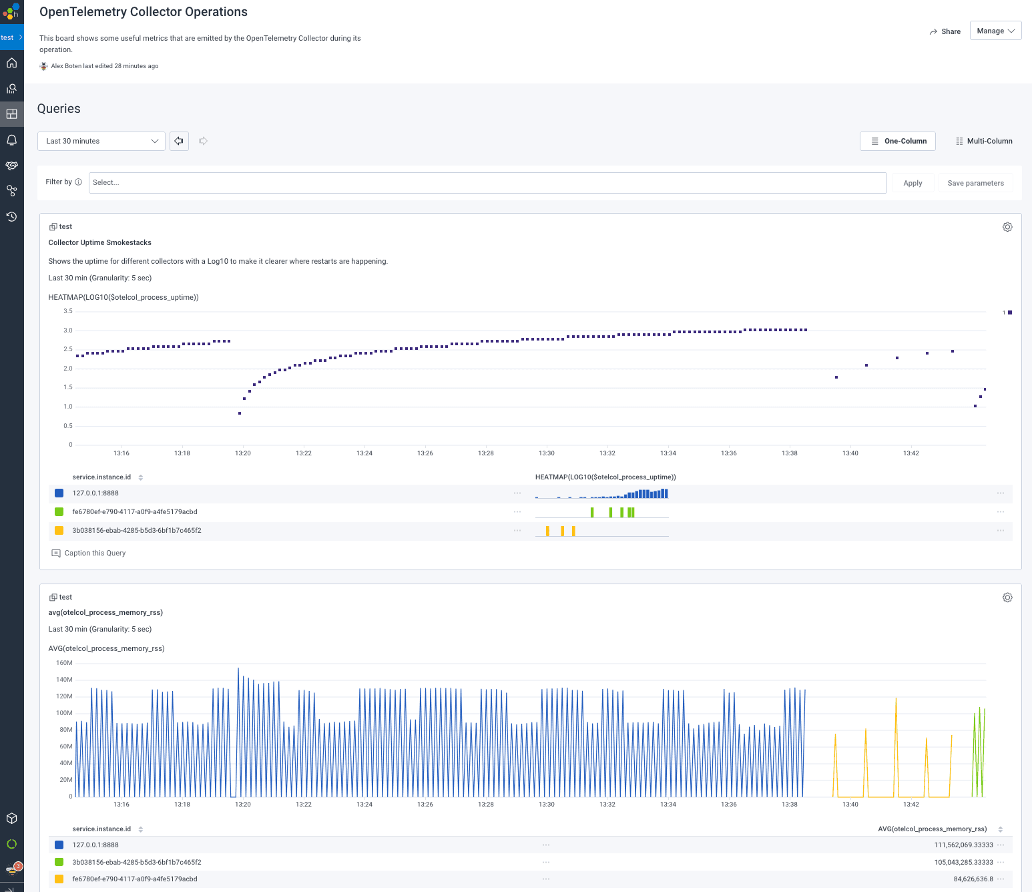Click the Filter by select input field
The width and height of the screenshot is (1032, 892).
(487, 183)
